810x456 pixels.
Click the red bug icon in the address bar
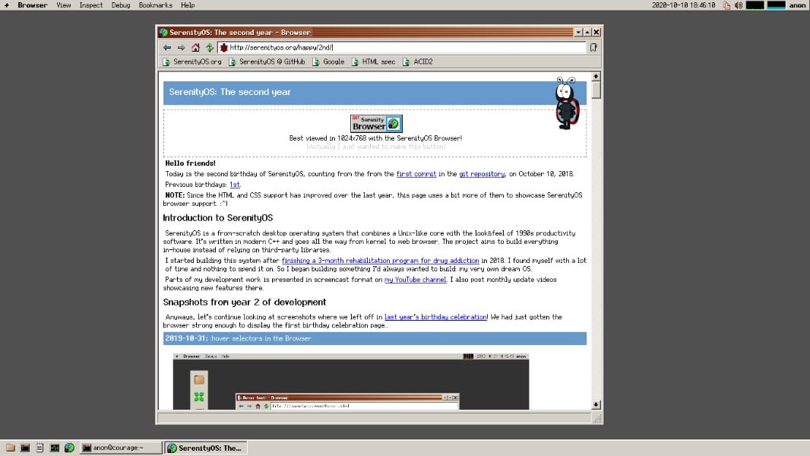223,48
